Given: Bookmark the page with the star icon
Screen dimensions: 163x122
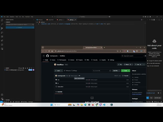Looking at the screenshot, I should [120, 51].
